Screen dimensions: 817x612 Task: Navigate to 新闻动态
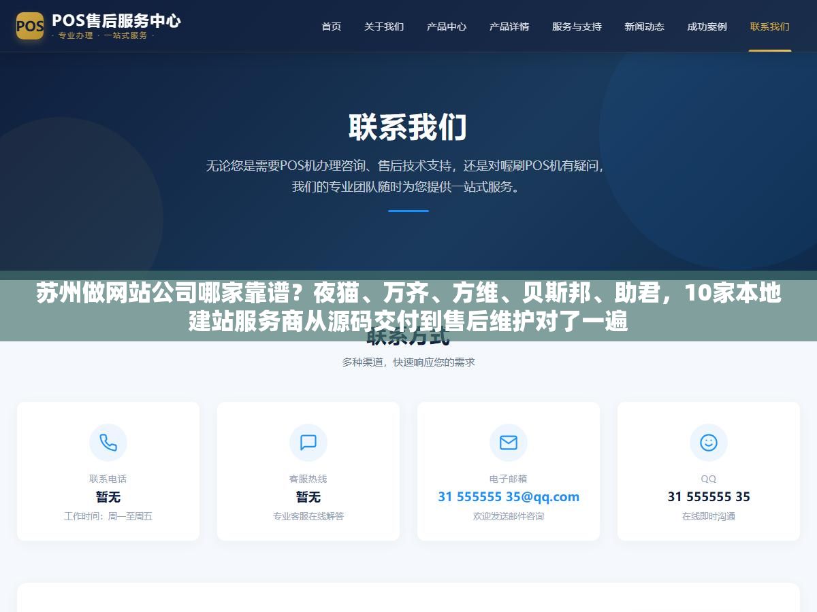[x=644, y=27]
